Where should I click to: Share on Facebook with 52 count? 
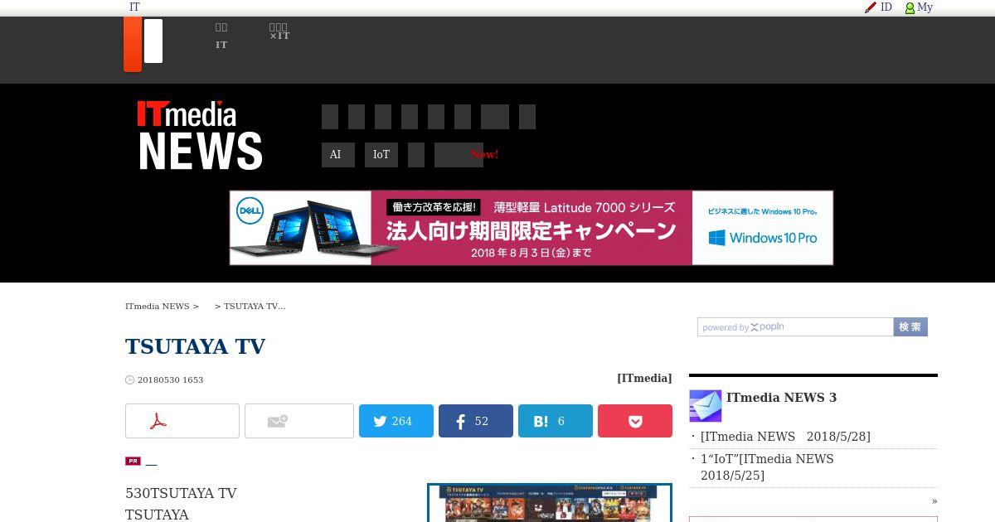point(476,421)
